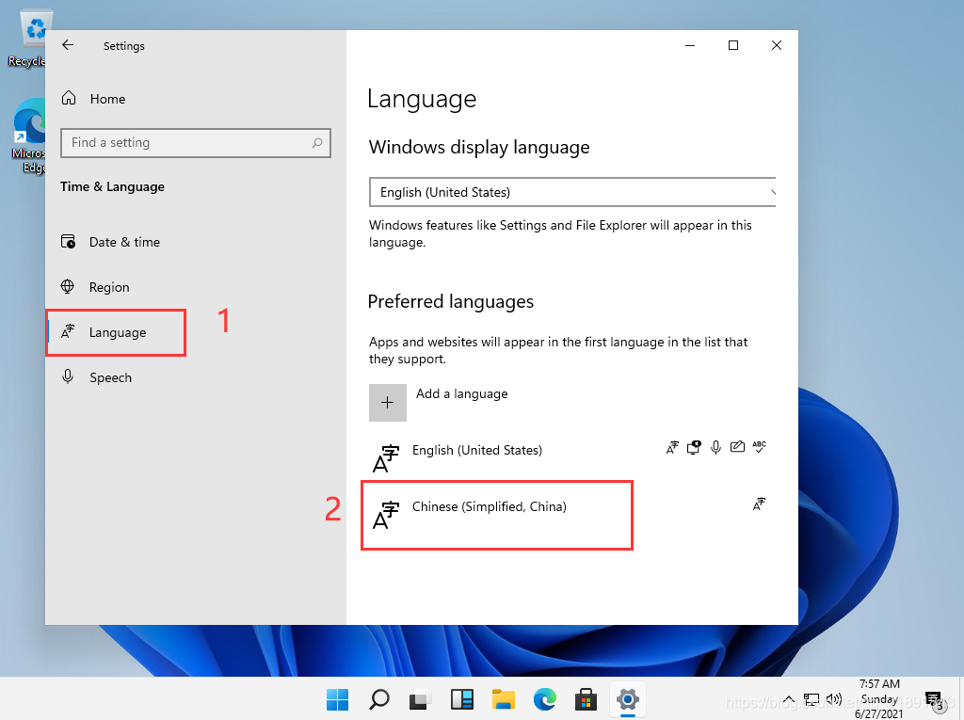Open Task View on the taskbar

420,699
